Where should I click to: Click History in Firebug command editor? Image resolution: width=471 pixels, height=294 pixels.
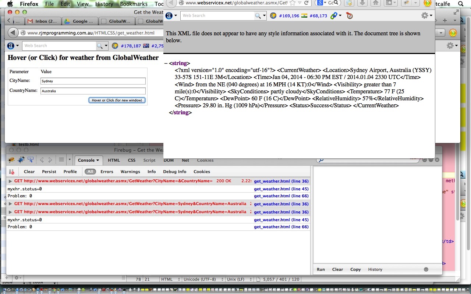pos(375,269)
